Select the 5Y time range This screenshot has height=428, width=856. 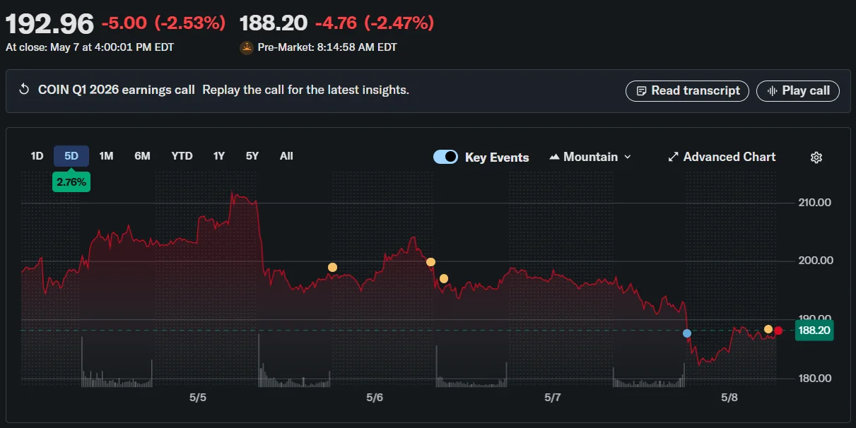252,156
